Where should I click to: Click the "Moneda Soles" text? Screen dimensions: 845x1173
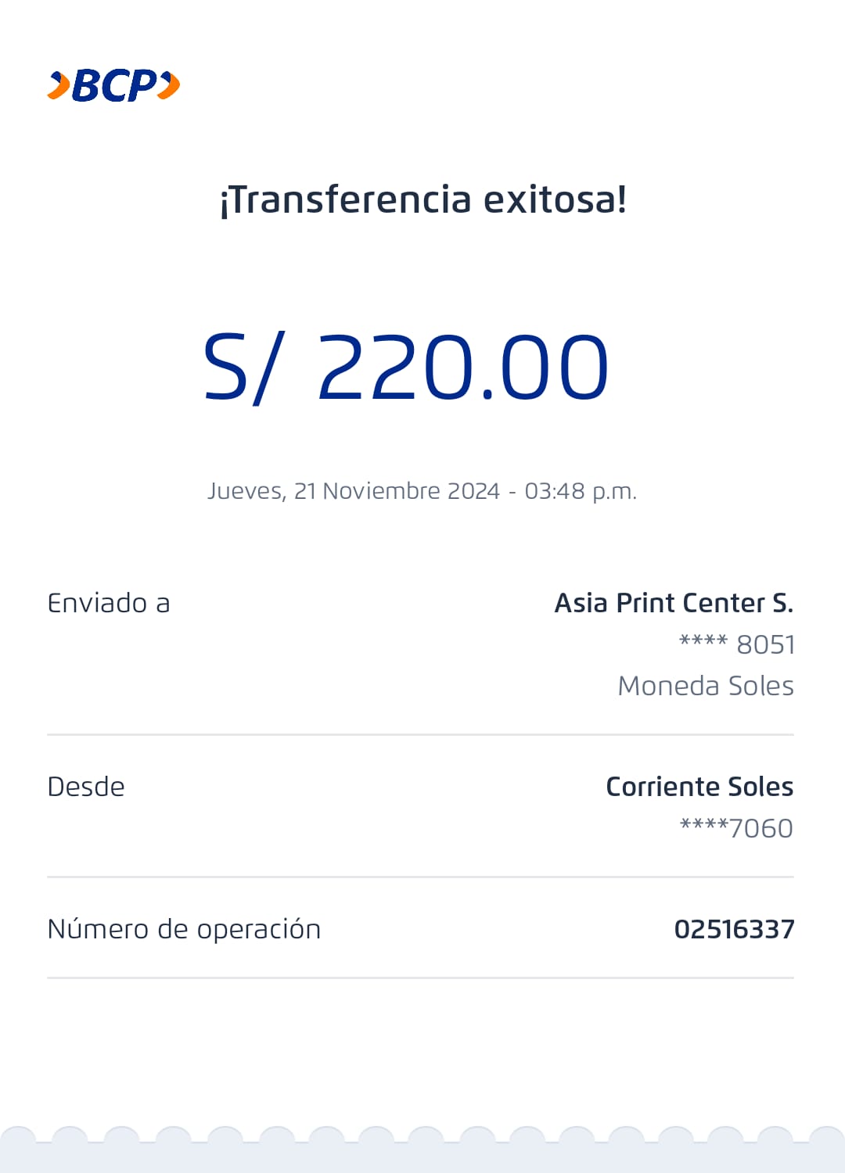(705, 686)
